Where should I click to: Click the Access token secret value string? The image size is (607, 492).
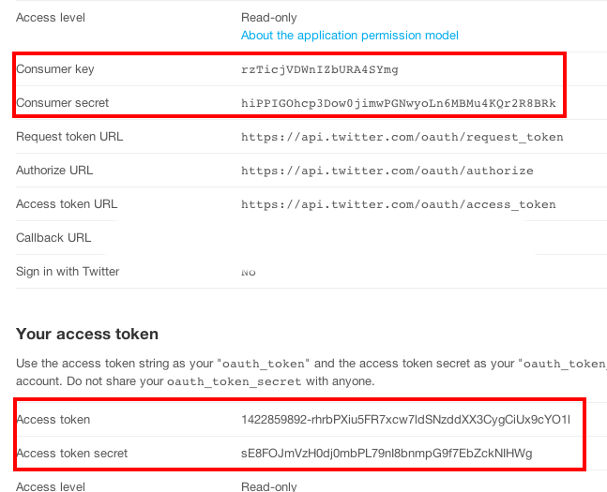pos(386,454)
